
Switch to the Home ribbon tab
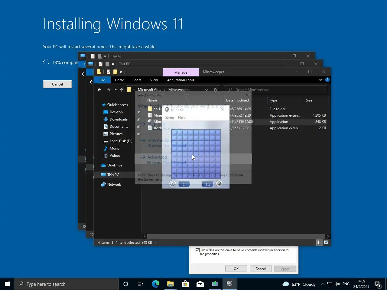(119, 80)
